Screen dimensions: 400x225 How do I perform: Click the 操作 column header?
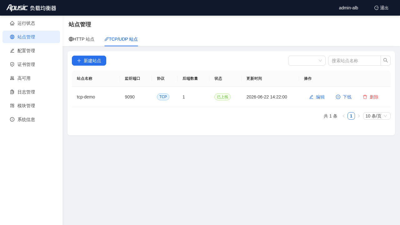(308, 78)
